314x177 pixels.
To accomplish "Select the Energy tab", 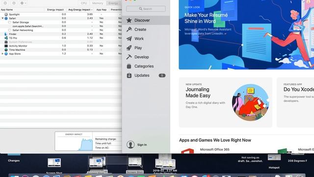I will tap(113, 3).
